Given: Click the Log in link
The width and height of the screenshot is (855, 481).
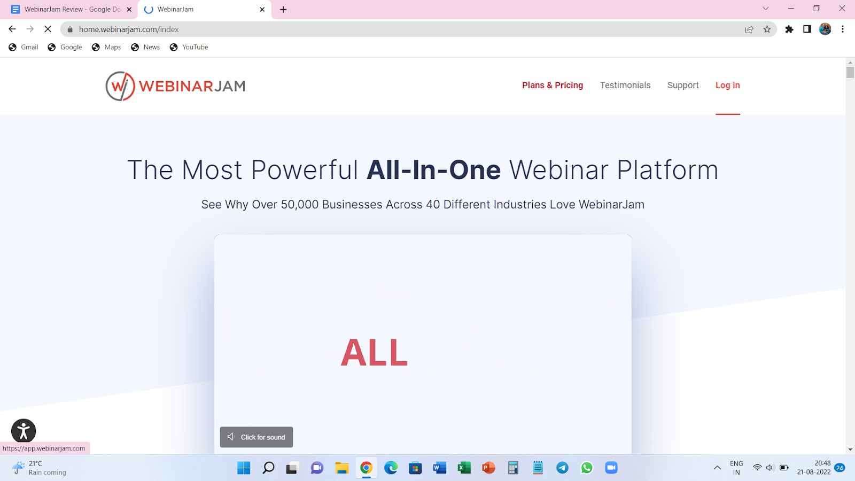Looking at the screenshot, I should coord(727,85).
